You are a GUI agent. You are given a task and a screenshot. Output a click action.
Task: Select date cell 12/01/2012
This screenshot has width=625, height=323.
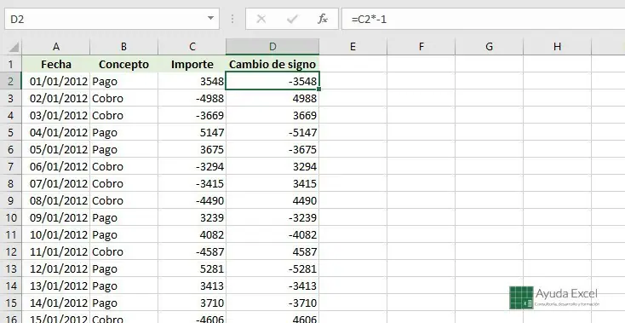(x=56, y=268)
